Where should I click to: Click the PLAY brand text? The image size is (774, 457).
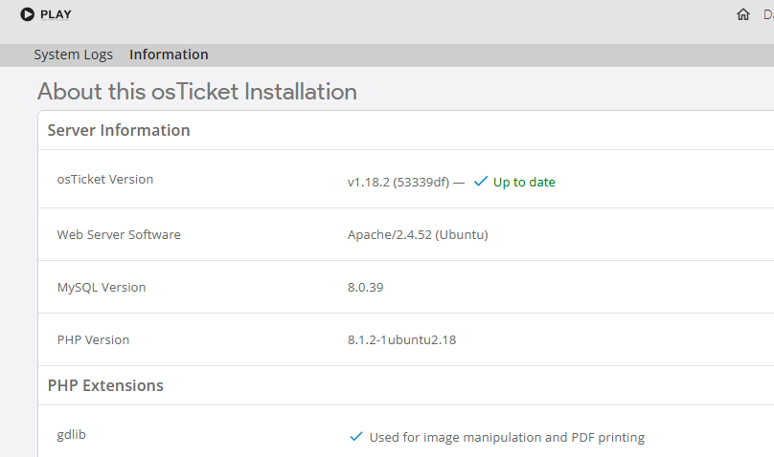[x=56, y=14]
